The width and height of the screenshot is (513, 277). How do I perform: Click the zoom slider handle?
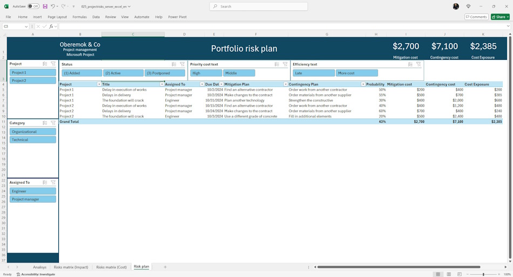click(x=483, y=274)
